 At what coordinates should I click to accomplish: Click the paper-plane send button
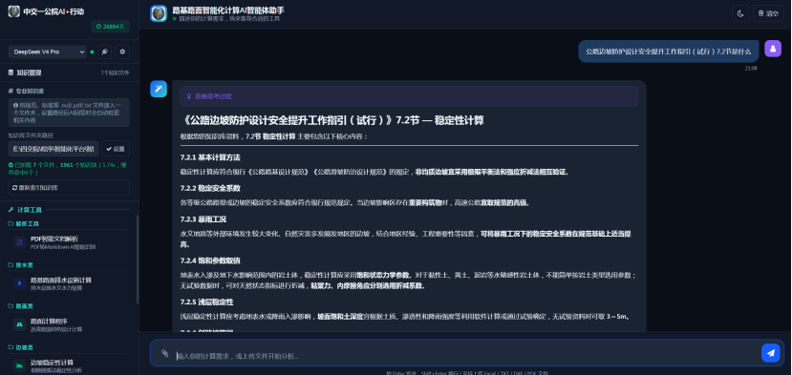(x=771, y=353)
